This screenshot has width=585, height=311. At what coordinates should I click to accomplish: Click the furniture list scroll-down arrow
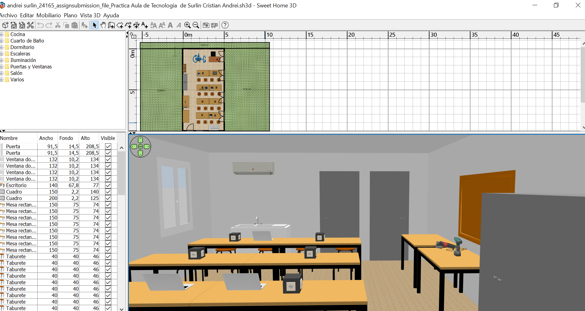121,309
